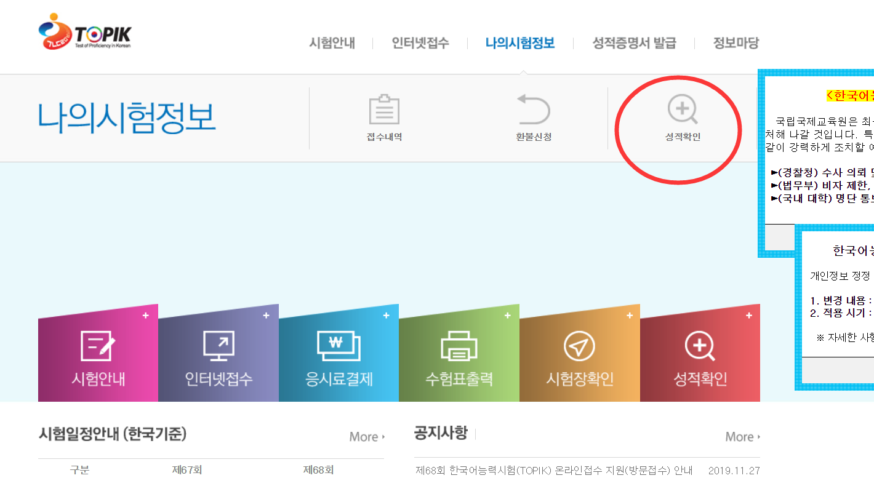Open 시험안내 in top navigation
874x478 pixels.
[332, 43]
